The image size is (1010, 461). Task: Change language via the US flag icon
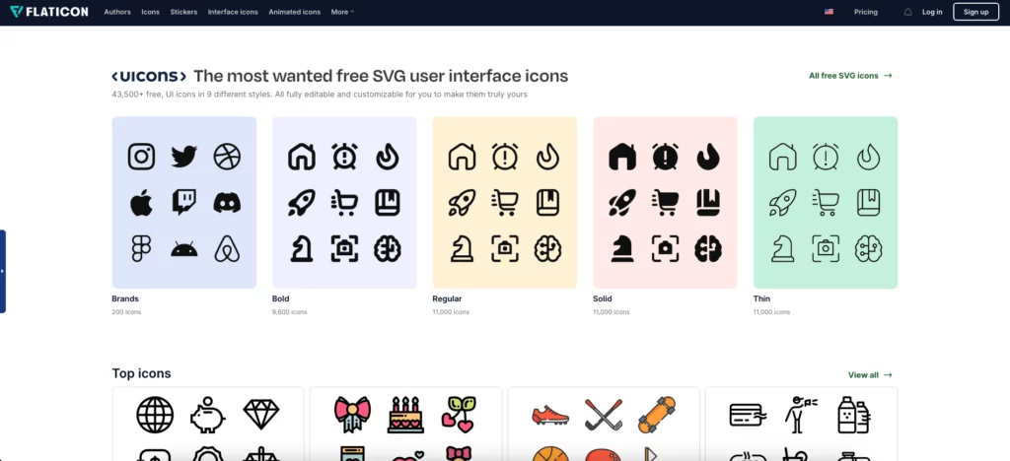[829, 12]
